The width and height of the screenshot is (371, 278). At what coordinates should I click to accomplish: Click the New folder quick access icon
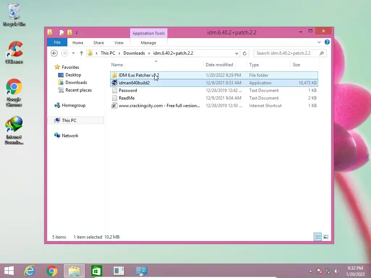click(70, 32)
